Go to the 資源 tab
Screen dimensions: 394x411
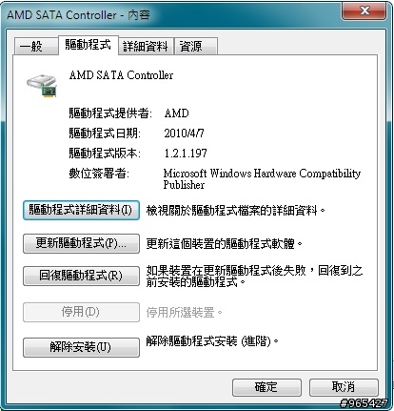196,47
